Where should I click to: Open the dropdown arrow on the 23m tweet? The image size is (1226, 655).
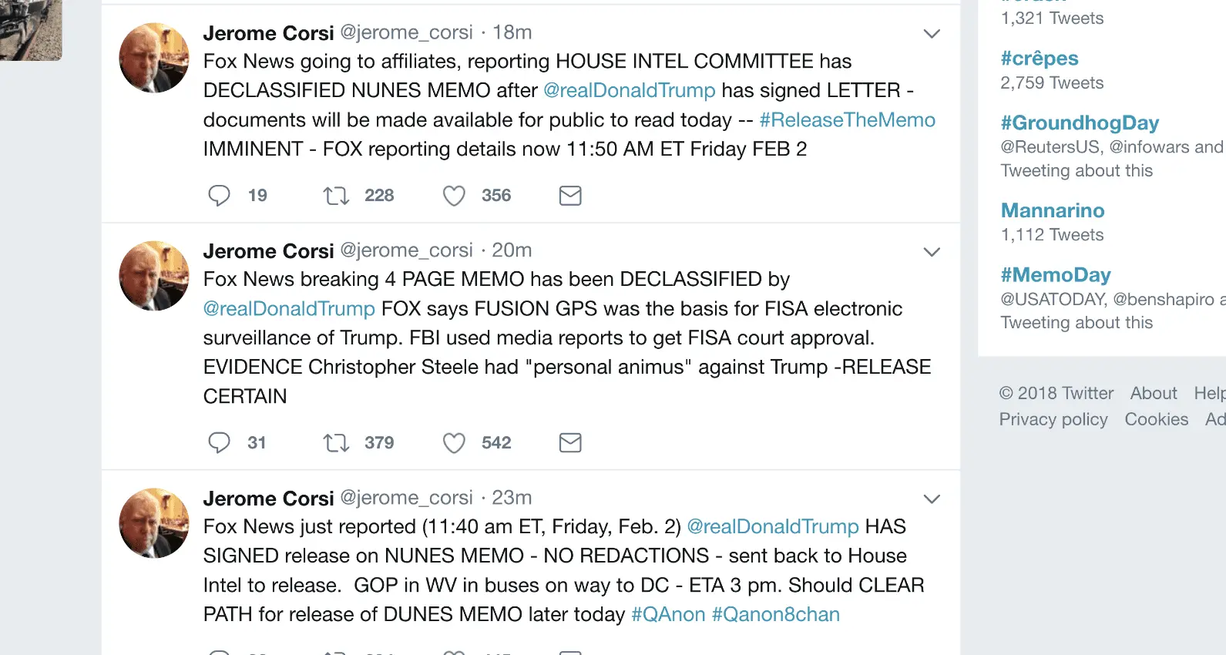(932, 499)
